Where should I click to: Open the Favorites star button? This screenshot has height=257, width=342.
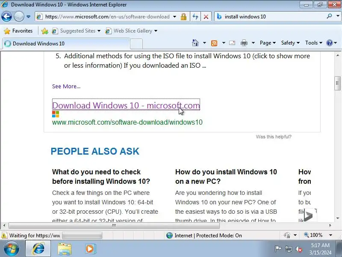pyautogui.click(x=18, y=31)
